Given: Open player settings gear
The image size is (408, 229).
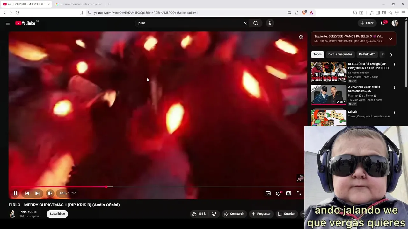Looking at the screenshot, I should [279, 193].
